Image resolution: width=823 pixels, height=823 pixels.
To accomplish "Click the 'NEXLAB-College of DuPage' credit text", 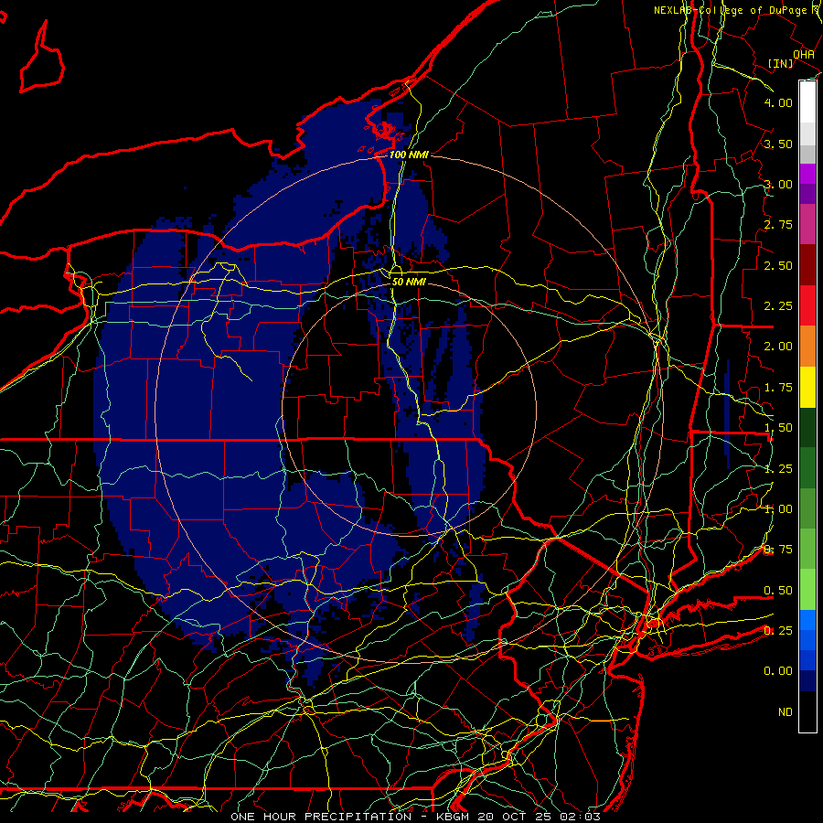I will click(x=732, y=10).
